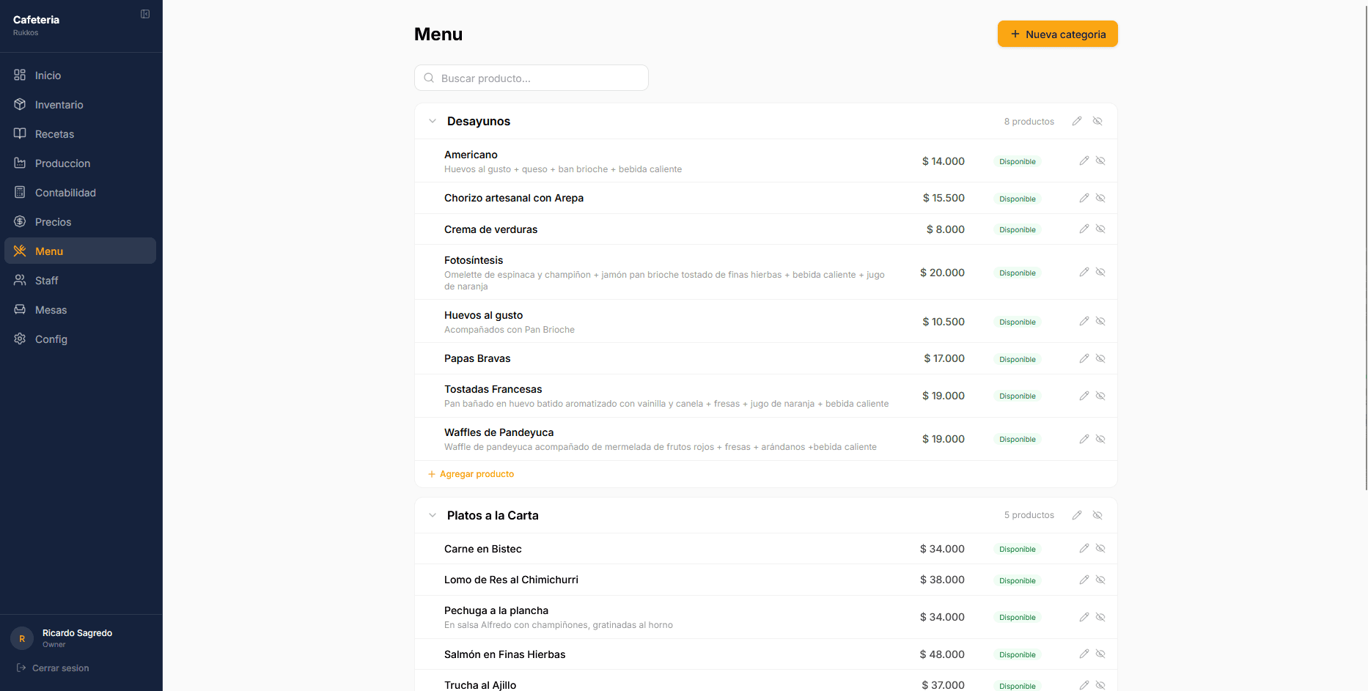Image resolution: width=1368 pixels, height=691 pixels.
Task: Open the Precios section
Action: (53, 221)
